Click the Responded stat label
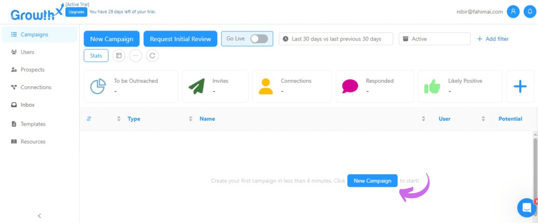The image size is (538, 223). (x=380, y=81)
